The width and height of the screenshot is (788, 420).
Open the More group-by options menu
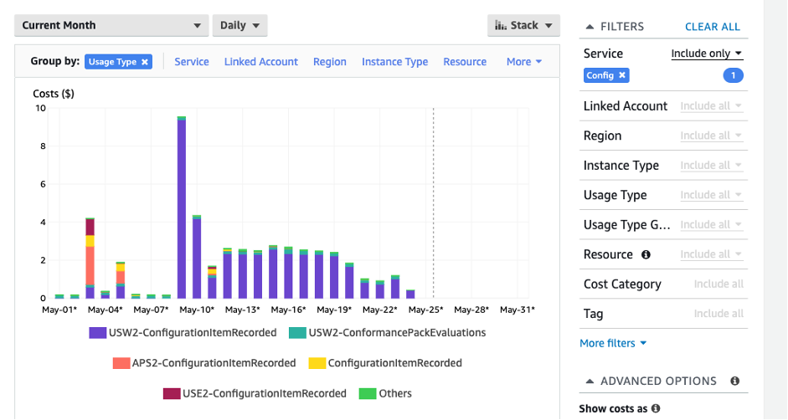coord(523,62)
